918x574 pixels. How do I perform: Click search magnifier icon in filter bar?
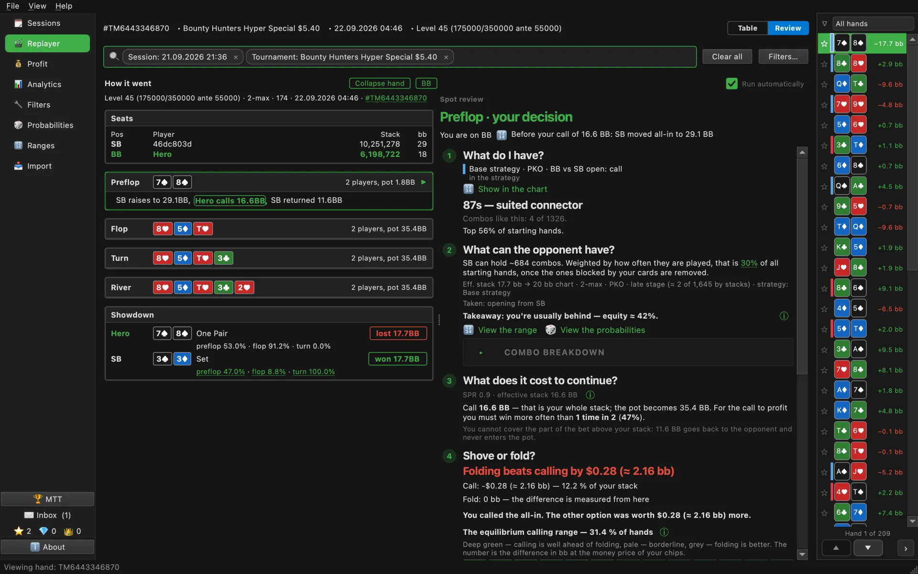pos(114,56)
